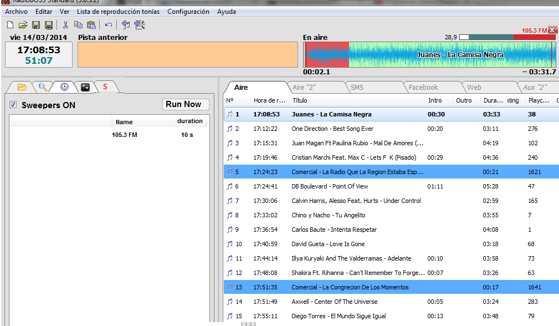
Task: Open the Editar menu
Action: click(x=44, y=12)
